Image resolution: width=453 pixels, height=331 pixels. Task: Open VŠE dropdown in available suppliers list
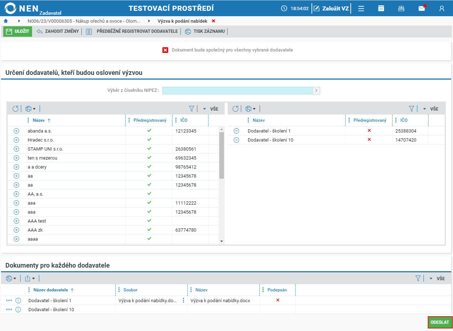click(x=211, y=109)
